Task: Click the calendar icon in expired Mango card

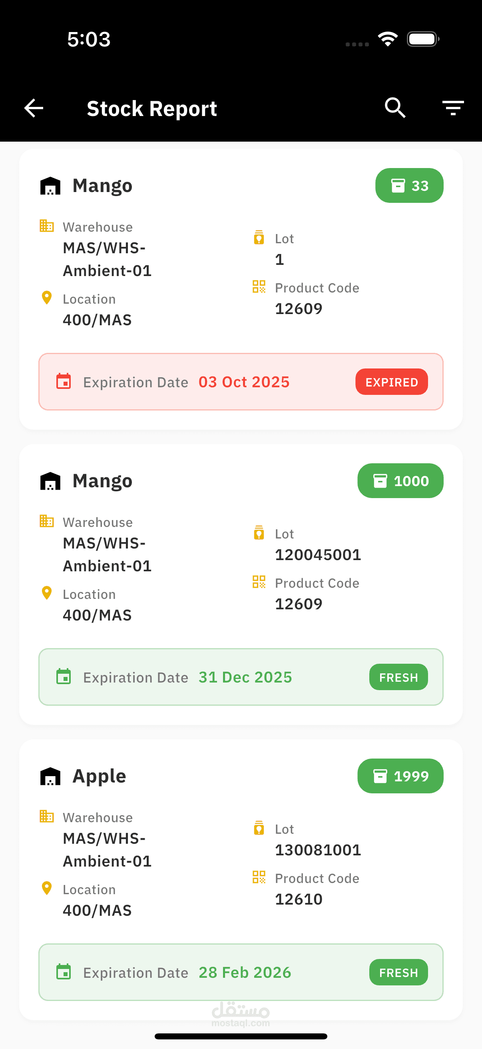Action: (64, 382)
